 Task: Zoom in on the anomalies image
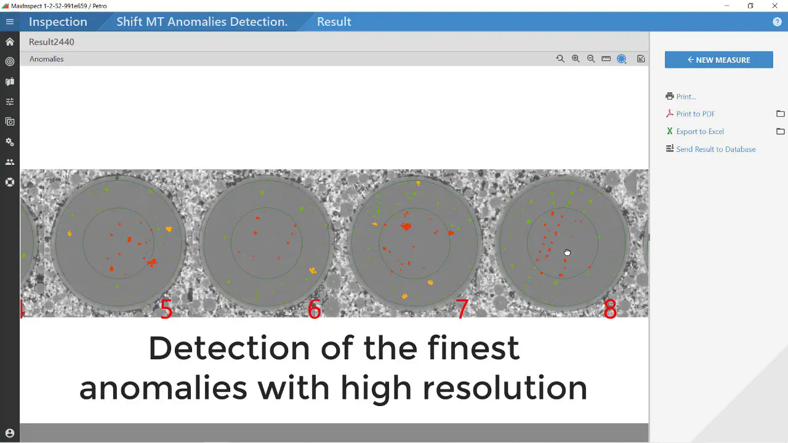pos(576,58)
